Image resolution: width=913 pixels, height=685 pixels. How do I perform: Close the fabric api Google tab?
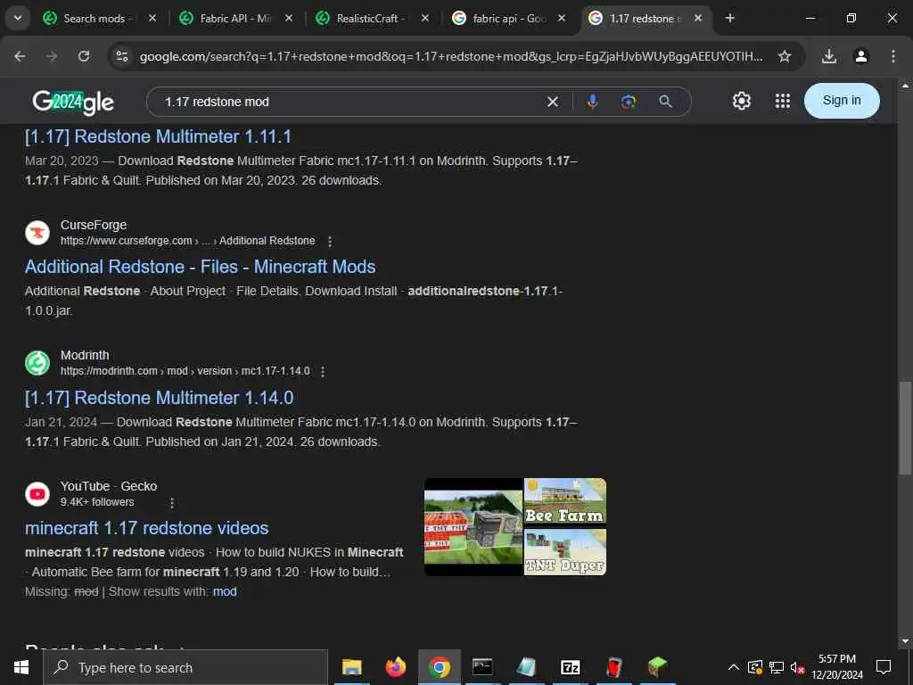[x=562, y=19]
